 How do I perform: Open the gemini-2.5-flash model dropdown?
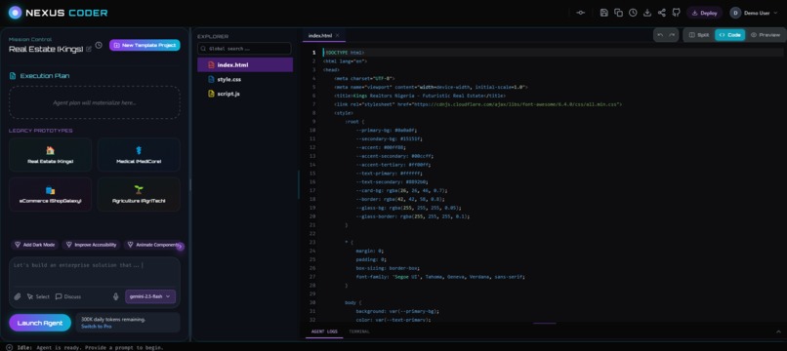[150, 296]
